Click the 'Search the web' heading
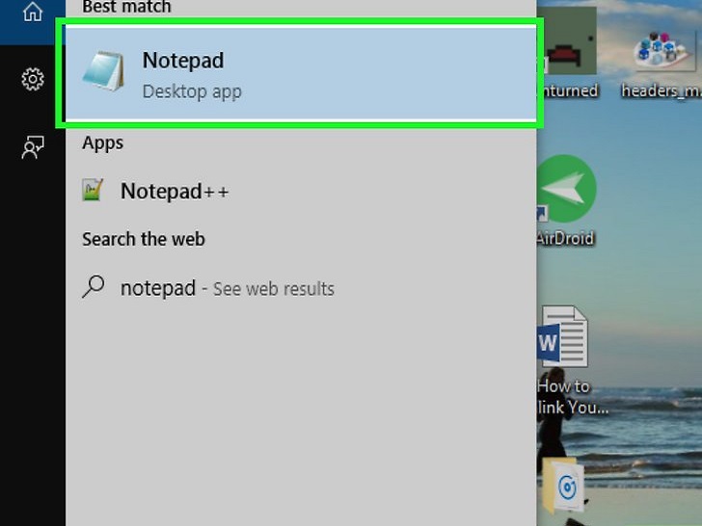Screen dimensions: 702x526 coord(144,239)
